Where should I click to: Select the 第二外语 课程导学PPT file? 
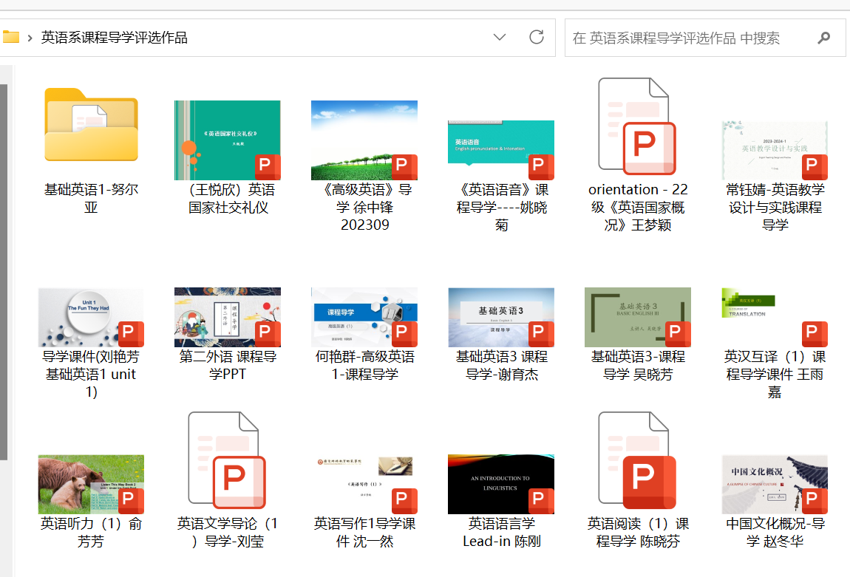(x=227, y=318)
